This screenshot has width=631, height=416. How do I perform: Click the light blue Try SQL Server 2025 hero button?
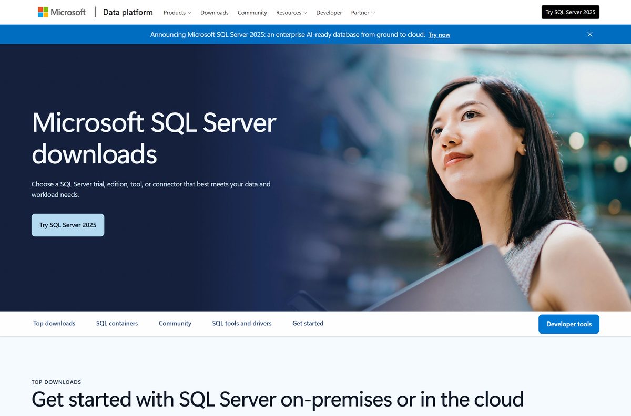point(68,225)
